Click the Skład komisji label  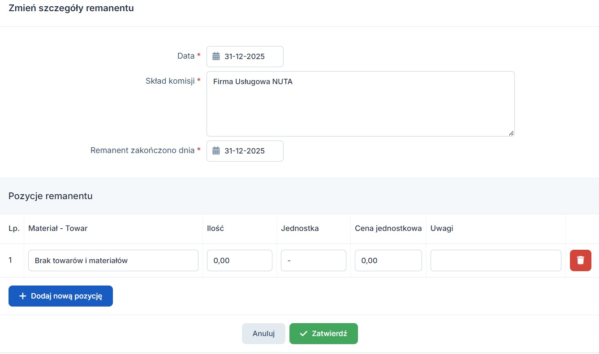click(x=170, y=81)
